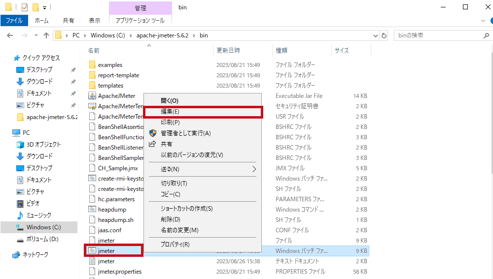Open the quick access toolbar customize dropdown
Viewport: 493px width, 279px height.
[x=45, y=7]
